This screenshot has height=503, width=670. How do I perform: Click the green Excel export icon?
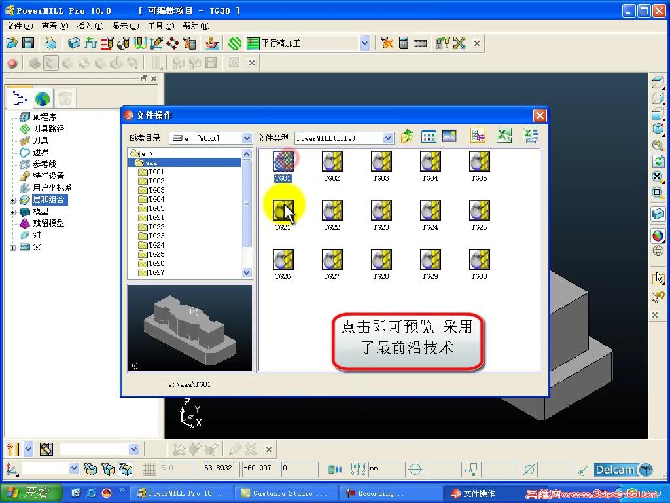tap(504, 136)
